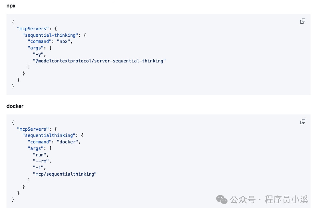Copy the docker configuration code block
This screenshot has height=212, width=318.
302,122
